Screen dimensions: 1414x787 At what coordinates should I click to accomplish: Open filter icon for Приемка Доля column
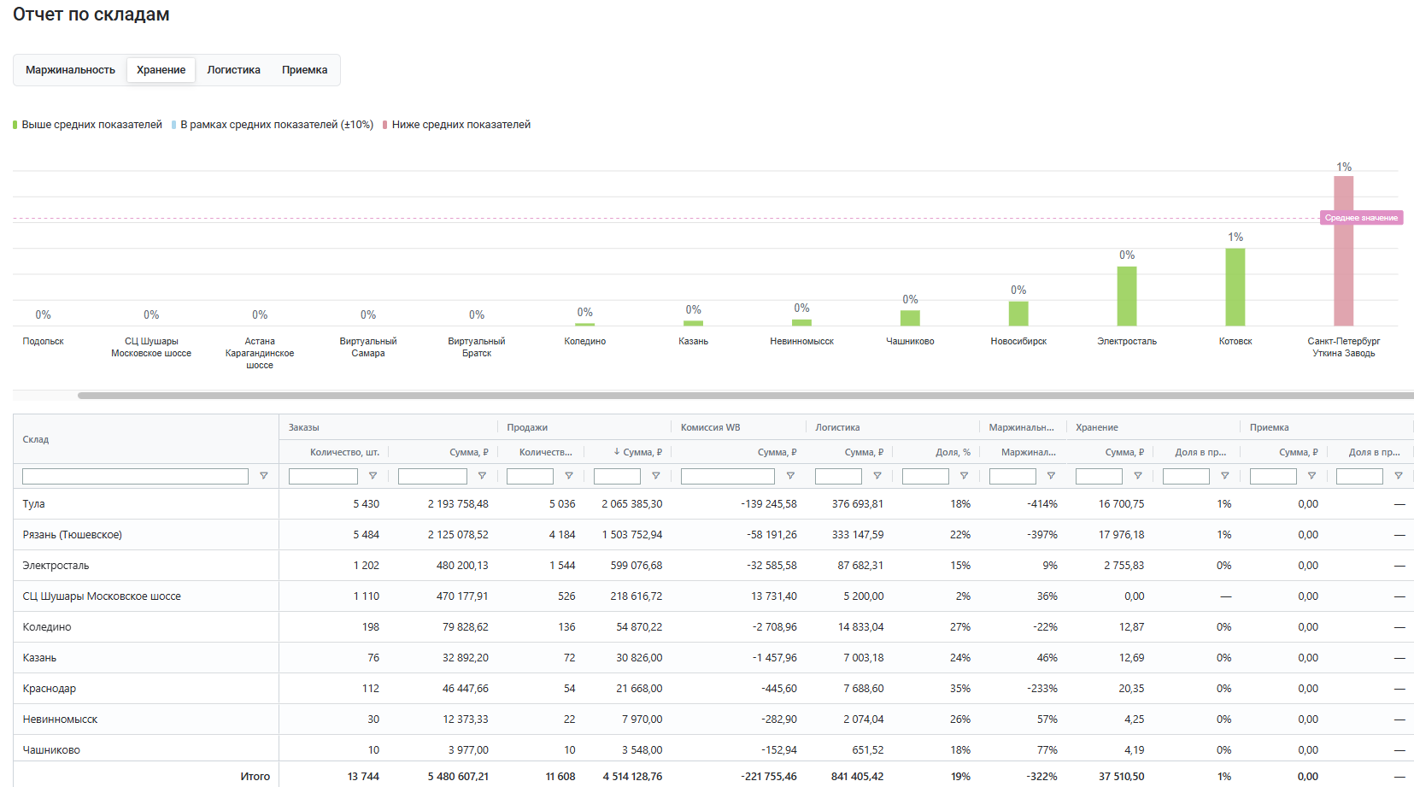pos(1399,476)
